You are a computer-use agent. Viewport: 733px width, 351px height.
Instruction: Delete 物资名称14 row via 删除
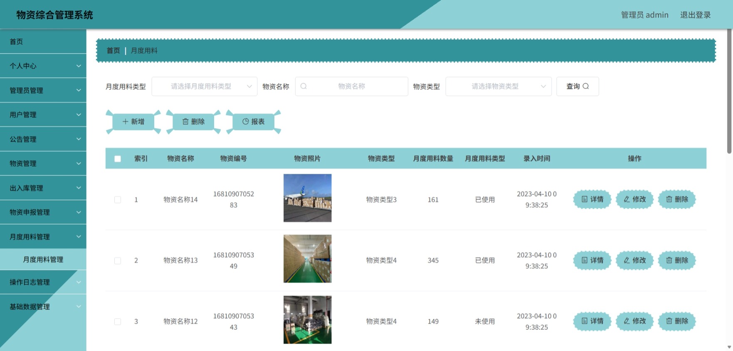coord(677,199)
